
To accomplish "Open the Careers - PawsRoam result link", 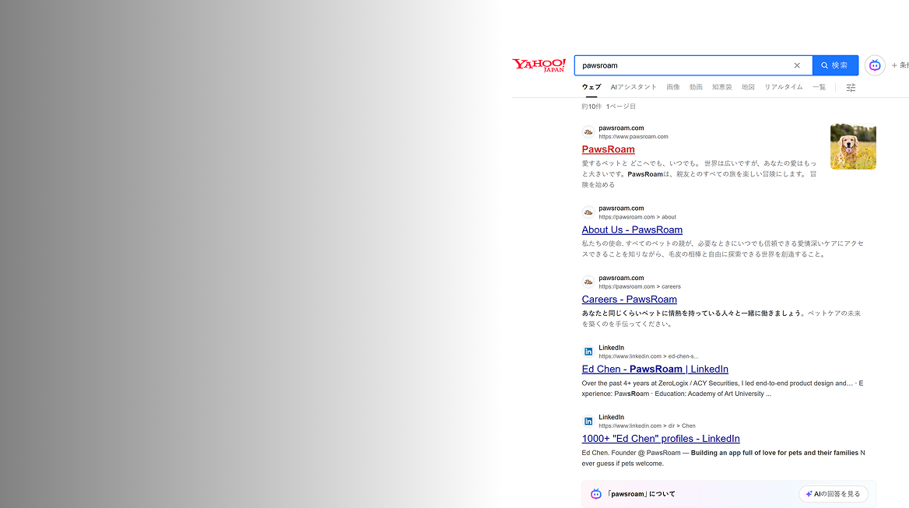I will pyautogui.click(x=629, y=300).
